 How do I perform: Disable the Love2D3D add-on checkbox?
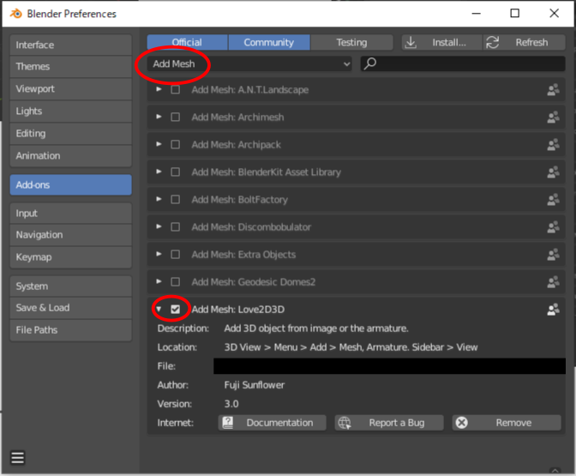(x=176, y=310)
